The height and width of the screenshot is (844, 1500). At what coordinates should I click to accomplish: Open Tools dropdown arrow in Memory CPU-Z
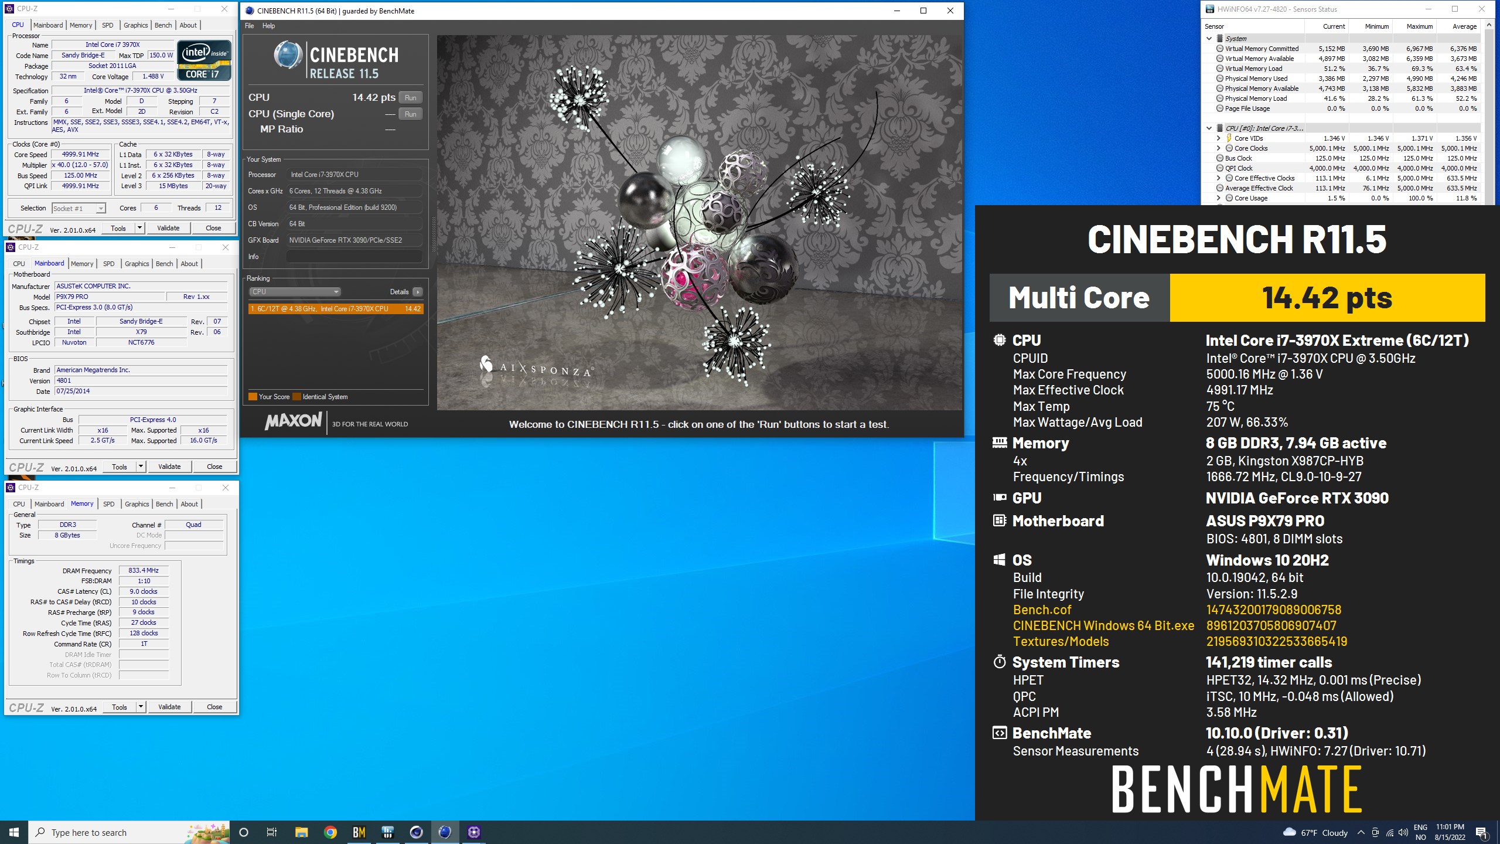click(141, 707)
